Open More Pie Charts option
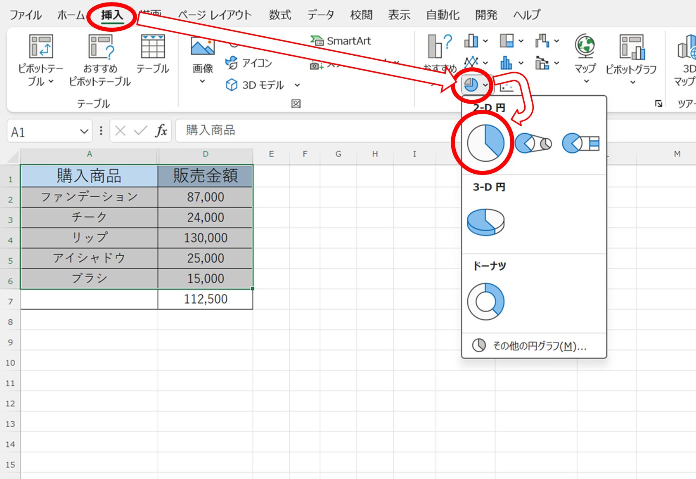 click(x=533, y=346)
